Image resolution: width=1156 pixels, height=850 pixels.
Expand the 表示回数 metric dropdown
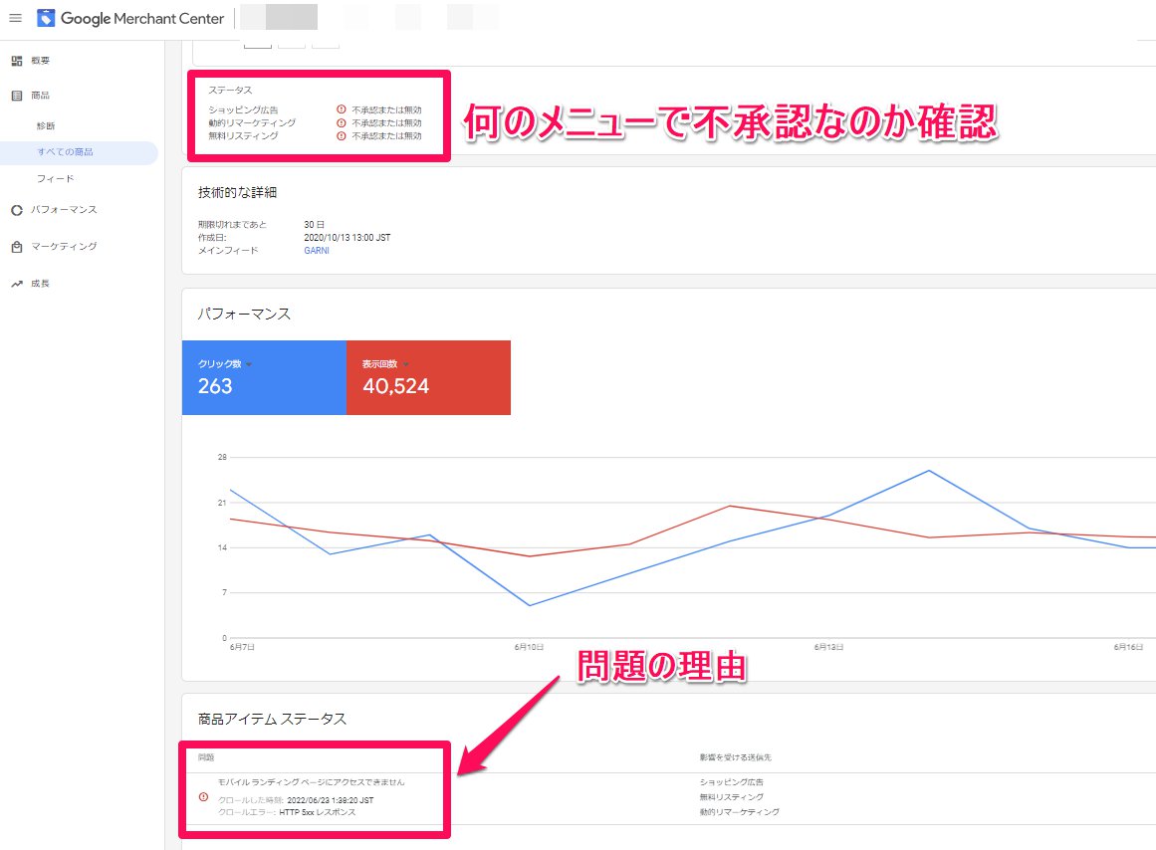coord(406,364)
